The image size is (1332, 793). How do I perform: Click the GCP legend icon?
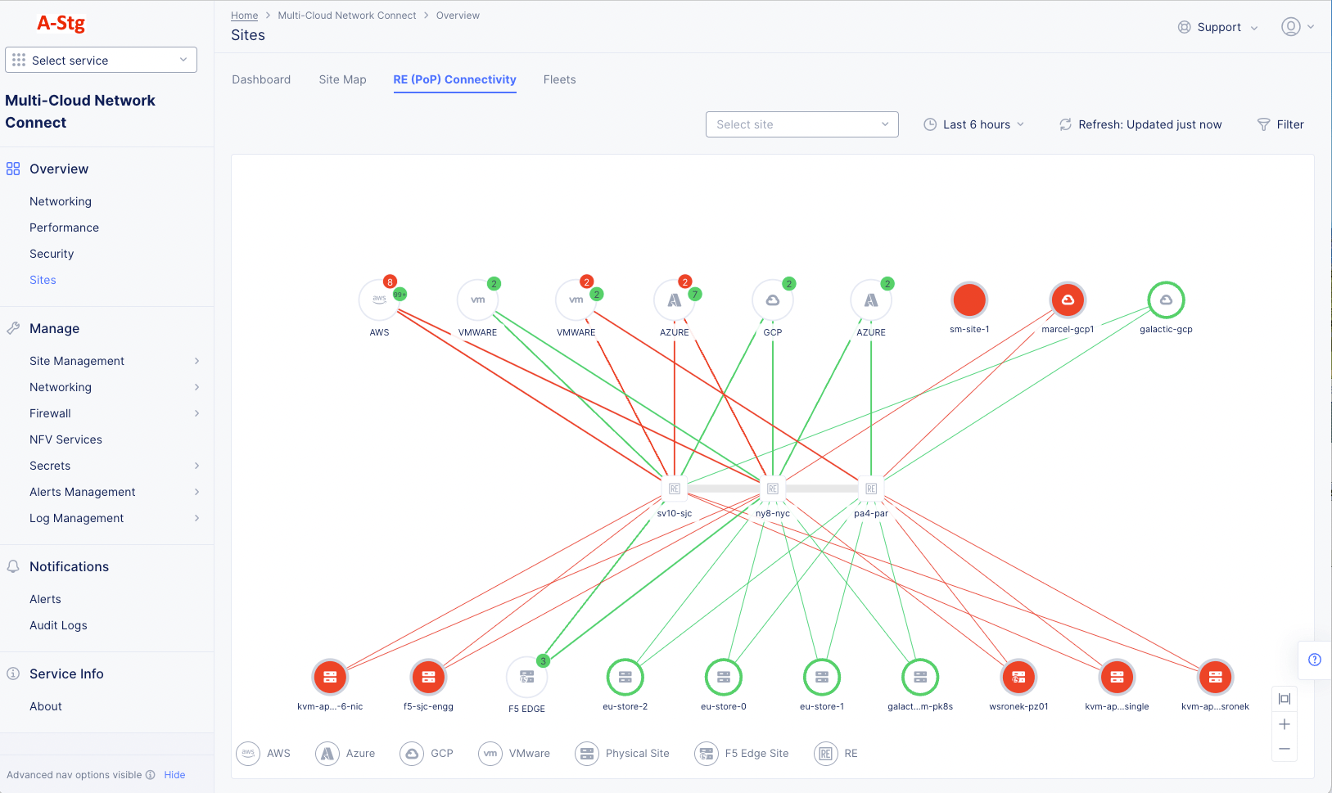coord(411,753)
